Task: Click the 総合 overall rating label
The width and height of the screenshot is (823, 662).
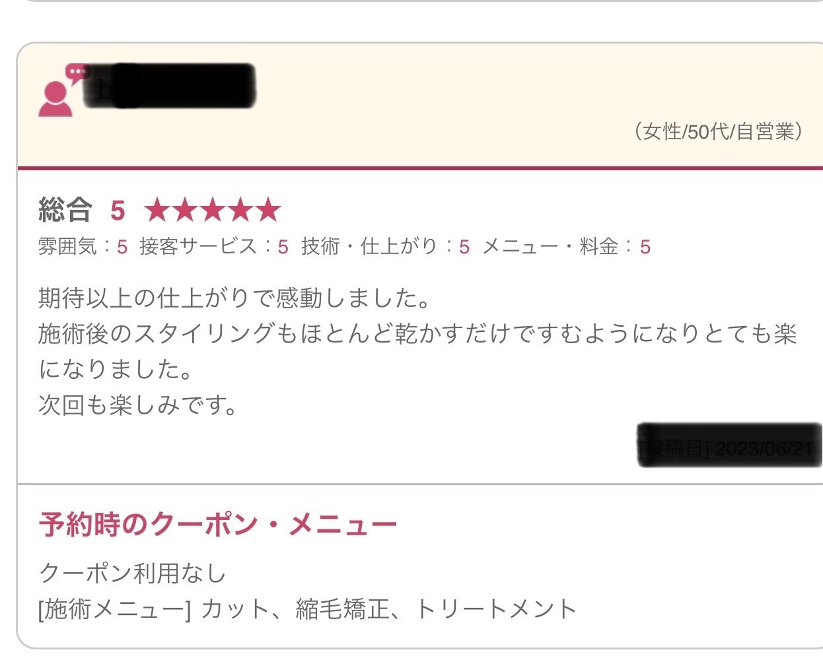Action: [65, 210]
